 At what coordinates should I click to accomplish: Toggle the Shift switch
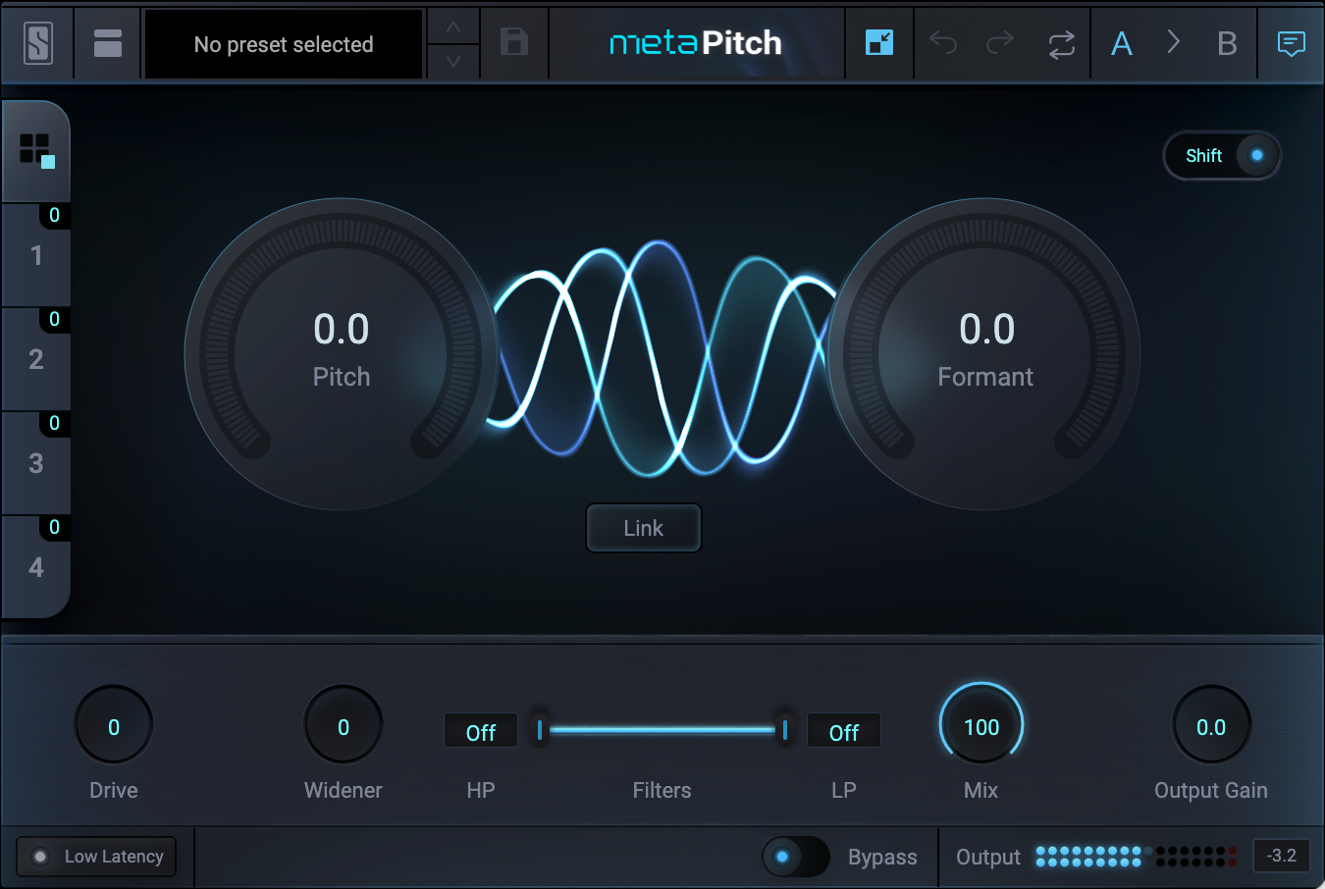click(x=1222, y=155)
